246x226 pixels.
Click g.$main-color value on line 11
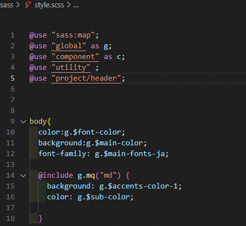[x=114, y=143]
